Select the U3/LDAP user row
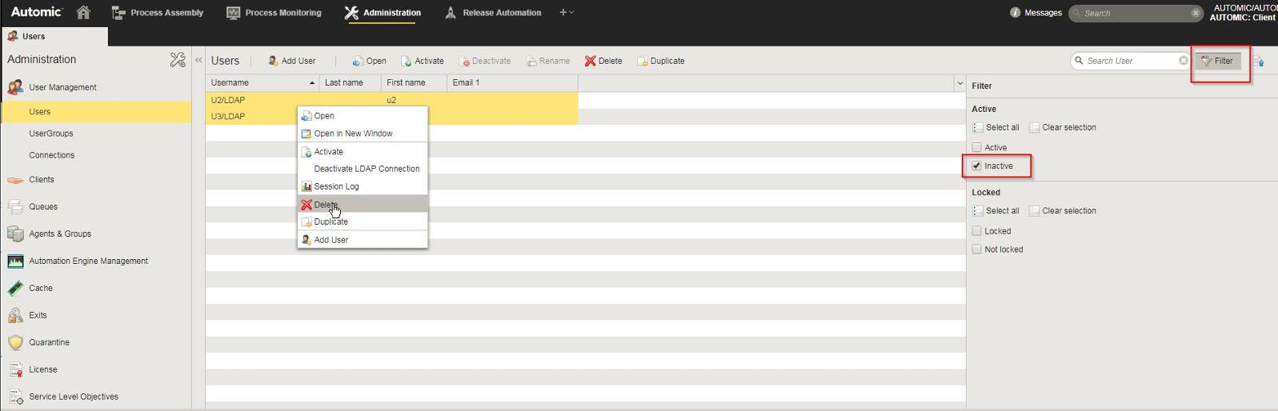The image size is (1278, 411). pyautogui.click(x=391, y=117)
